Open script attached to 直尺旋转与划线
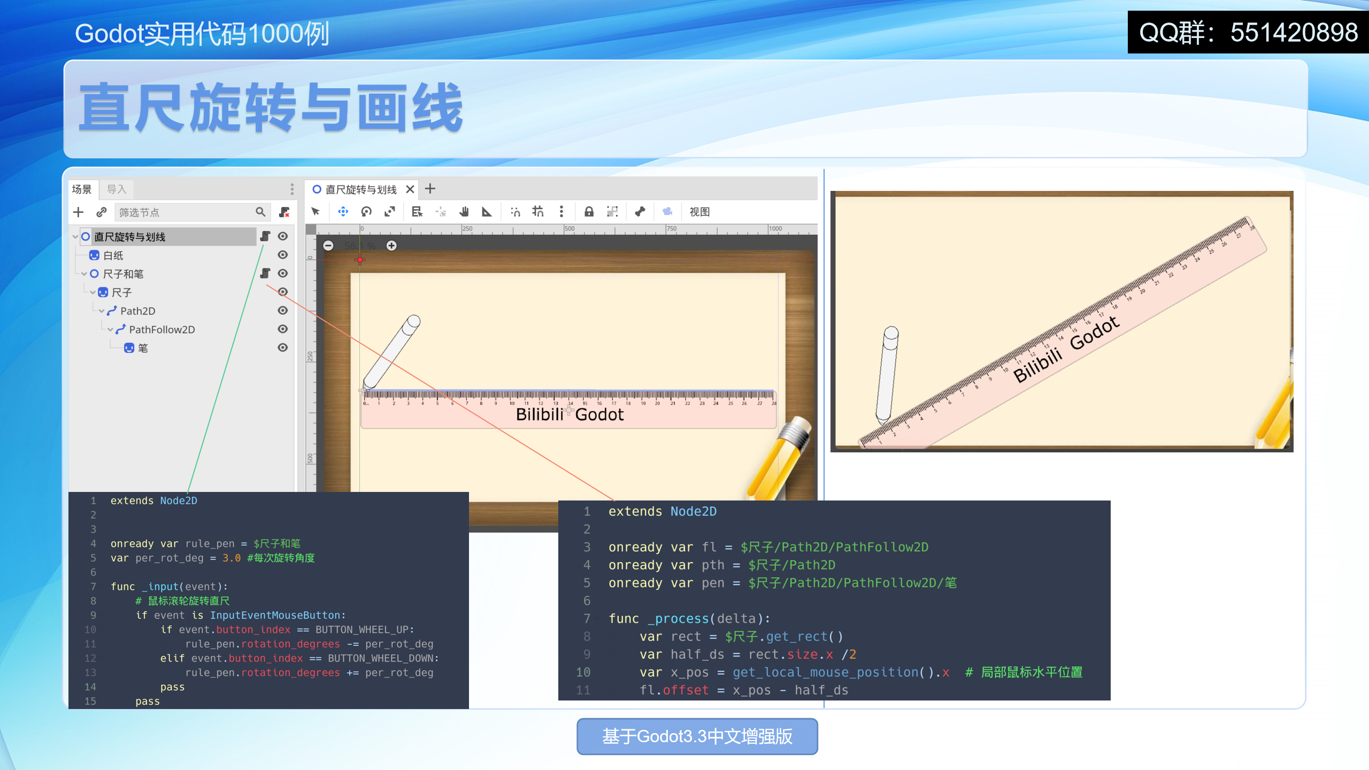Screen dimensions: 1369x770 tap(265, 236)
